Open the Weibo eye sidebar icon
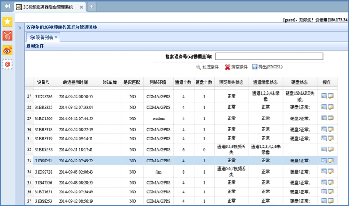 tap(7, 50)
